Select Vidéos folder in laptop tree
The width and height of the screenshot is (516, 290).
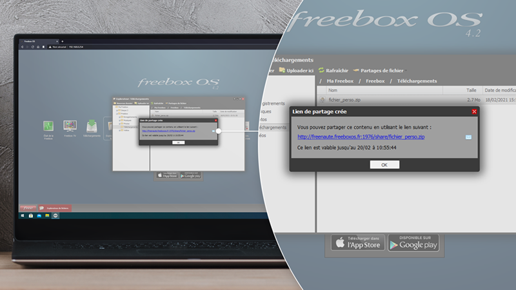(125, 130)
